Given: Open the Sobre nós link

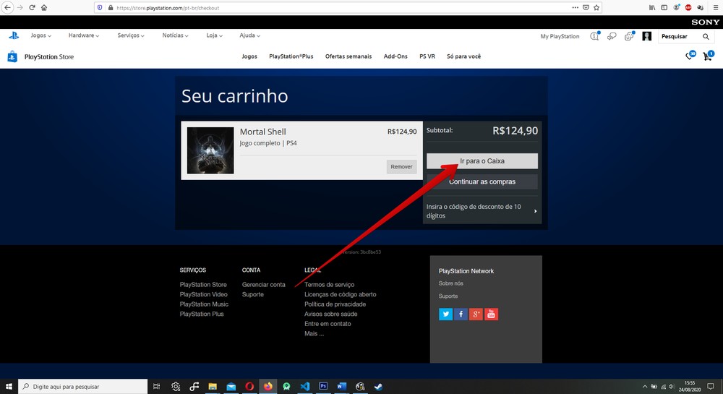Looking at the screenshot, I should (451, 283).
